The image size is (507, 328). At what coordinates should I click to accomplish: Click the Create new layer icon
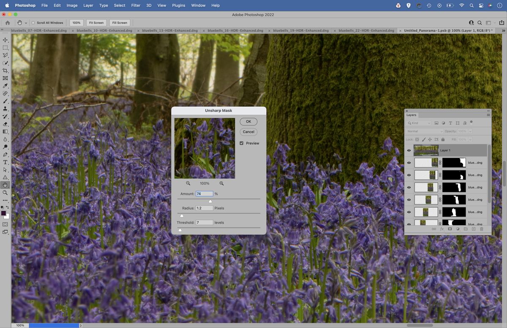point(473,229)
